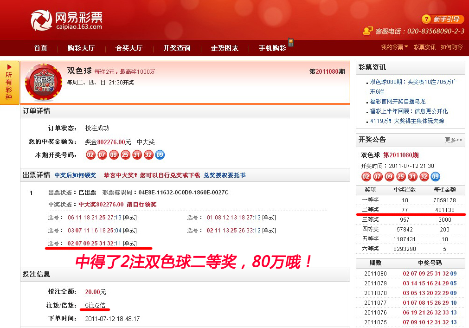
Task: Click the 双色球 lottery chip logo
Action: 44,82
